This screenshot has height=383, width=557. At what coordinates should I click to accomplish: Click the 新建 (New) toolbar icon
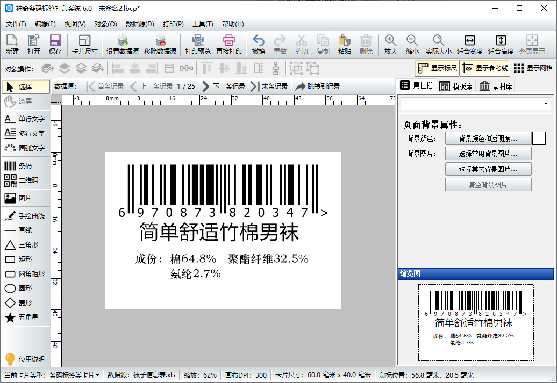[12, 45]
